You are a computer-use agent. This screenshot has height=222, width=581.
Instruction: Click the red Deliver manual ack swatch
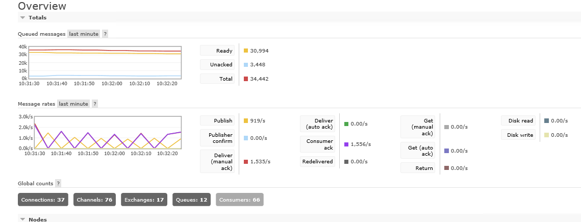(x=246, y=162)
